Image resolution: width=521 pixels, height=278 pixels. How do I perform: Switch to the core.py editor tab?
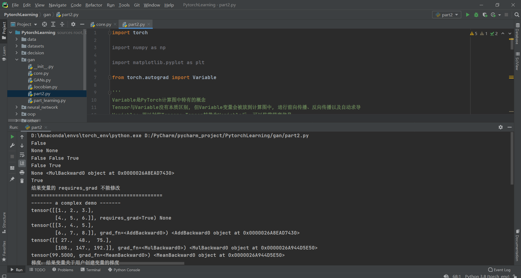[x=104, y=24]
